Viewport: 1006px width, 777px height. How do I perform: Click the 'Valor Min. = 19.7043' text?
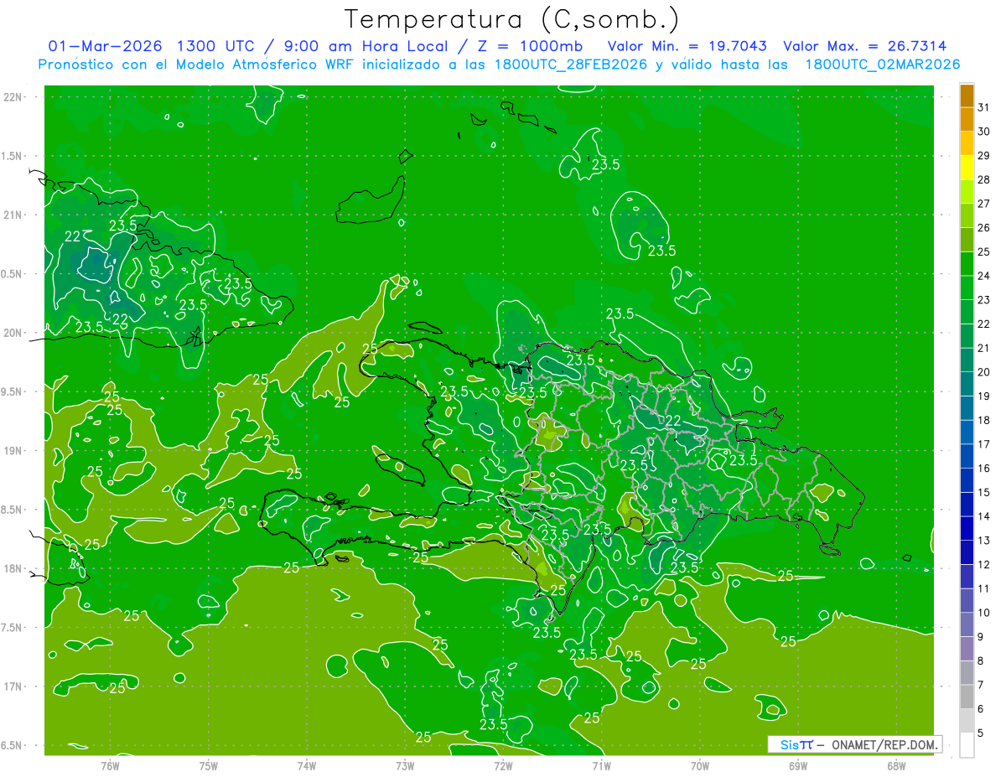click(x=687, y=46)
